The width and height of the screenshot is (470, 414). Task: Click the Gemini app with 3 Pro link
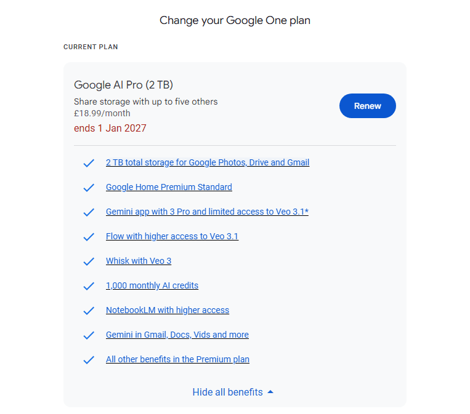click(x=207, y=212)
